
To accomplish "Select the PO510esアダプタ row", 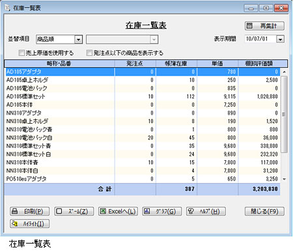I will [x=143, y=179].
